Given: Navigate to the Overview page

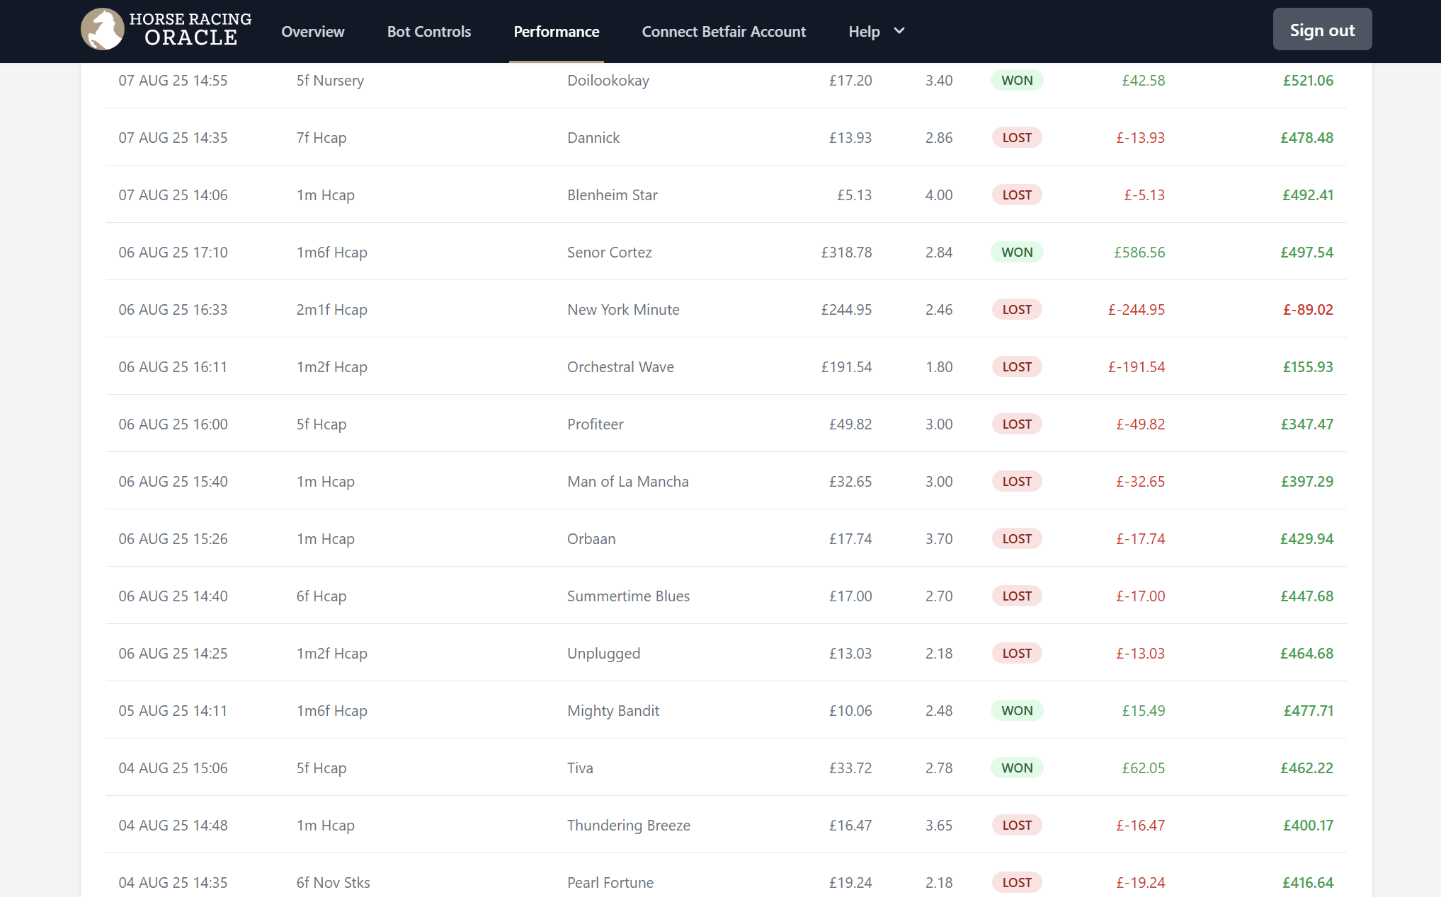Looking at the screenshot, I should [312, 31].
